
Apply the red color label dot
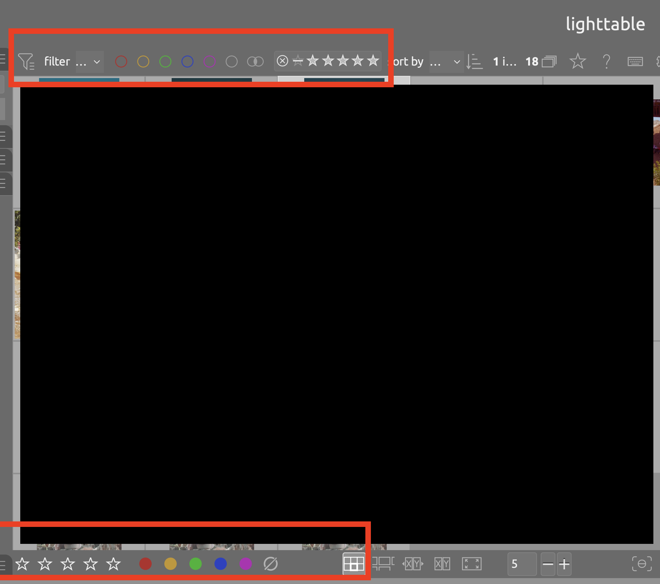coord(145,564)
